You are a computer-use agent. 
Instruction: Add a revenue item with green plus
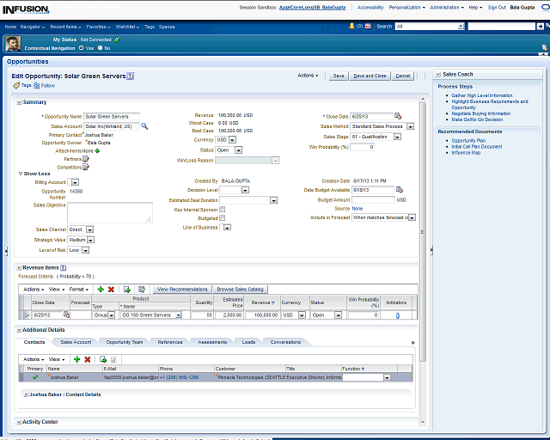click(x=101, y=290)
